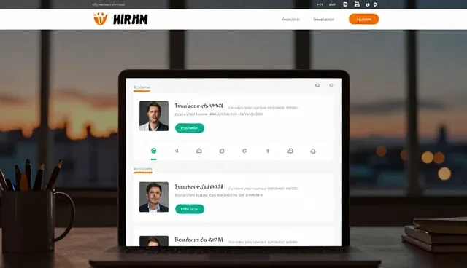Click the orange HIRHM logo emblem
The image size is (467, 268).
(x=101, y=19)
